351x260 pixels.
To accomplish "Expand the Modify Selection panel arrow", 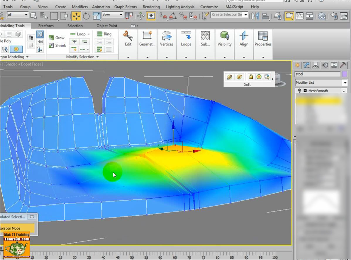I will 97,57.
